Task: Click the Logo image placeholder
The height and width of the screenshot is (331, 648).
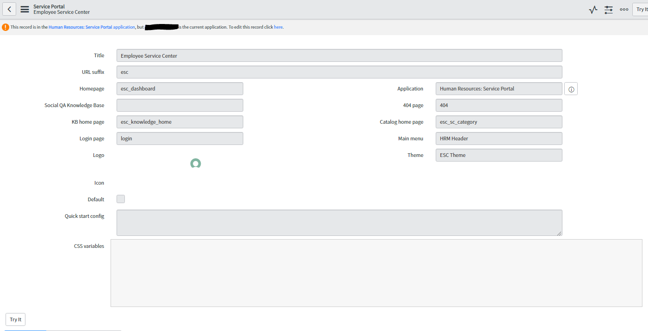Action: click(x=196, y=163)
